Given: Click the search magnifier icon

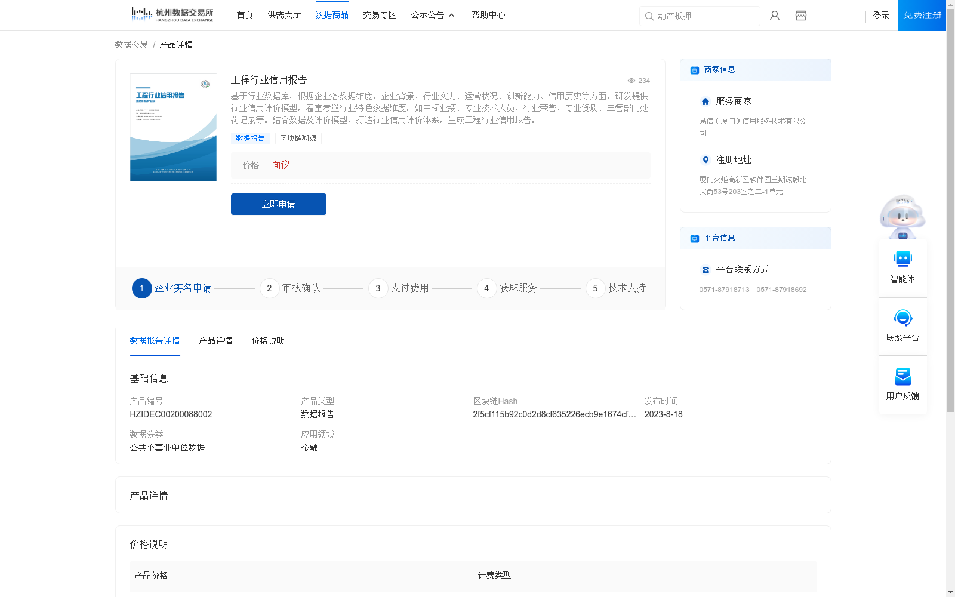Looking at the screenshot, I should [649, 16].
